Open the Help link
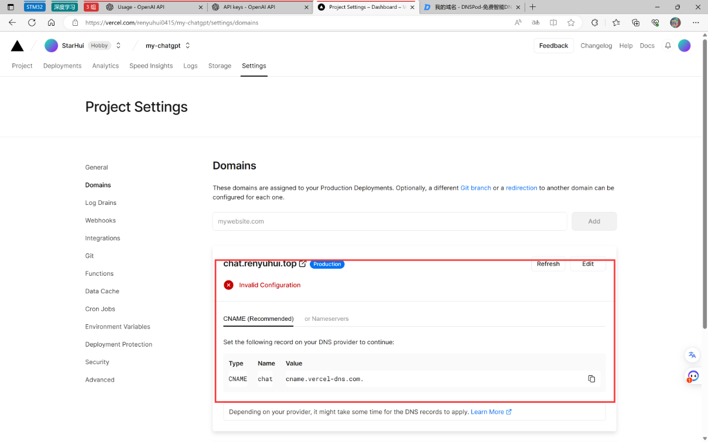 click(626, 46)
